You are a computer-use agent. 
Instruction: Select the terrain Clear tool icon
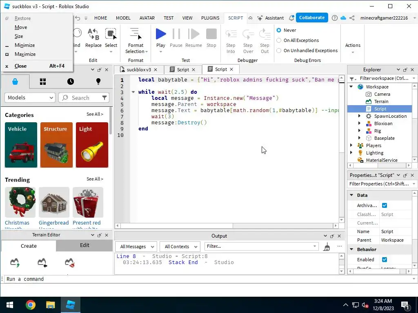pyautogui.click(x=69, y=262)
